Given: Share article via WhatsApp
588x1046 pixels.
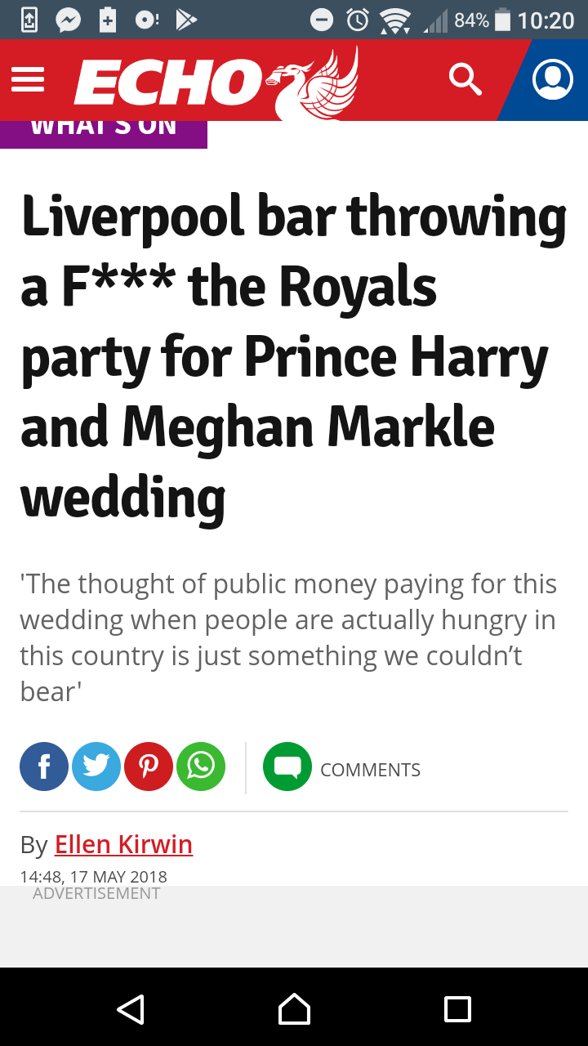Looking at the screenshot, I should (x=201, y=767).
